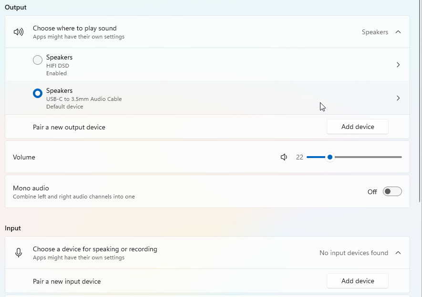Click Add device for new input device
The width and height of the screenshot is (422, 297).
[x=358, y=281]
